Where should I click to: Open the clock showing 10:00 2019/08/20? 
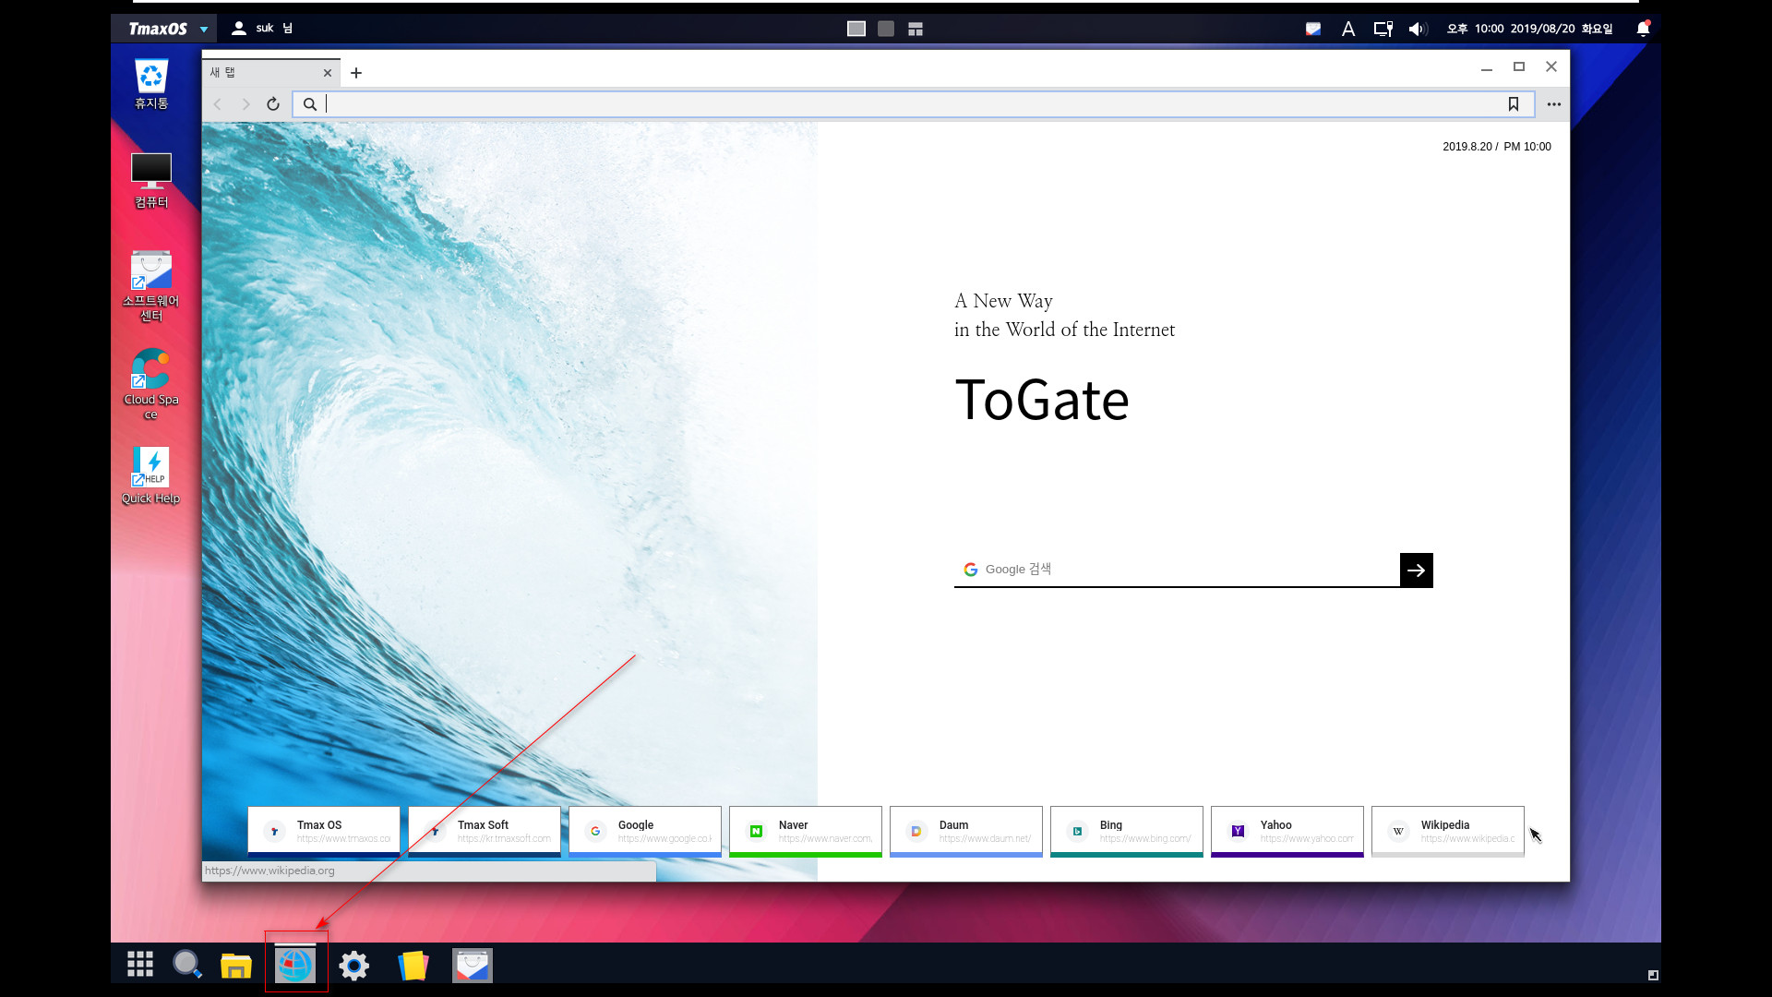pos(1529,29)
